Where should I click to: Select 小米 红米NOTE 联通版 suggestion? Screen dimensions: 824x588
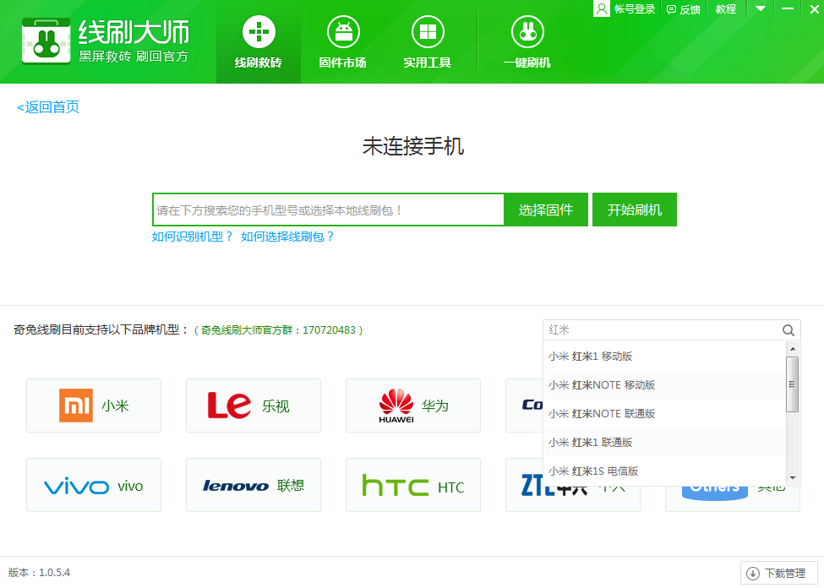click(664, 414)
